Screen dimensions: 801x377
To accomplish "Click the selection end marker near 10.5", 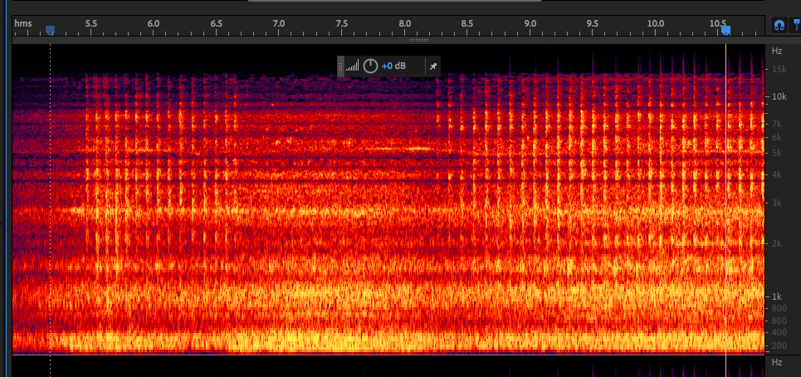I will point(725,31).
